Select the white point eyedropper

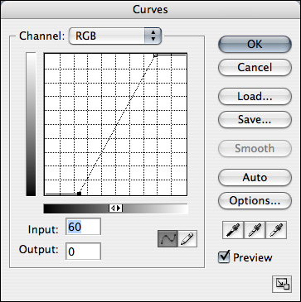276,230
